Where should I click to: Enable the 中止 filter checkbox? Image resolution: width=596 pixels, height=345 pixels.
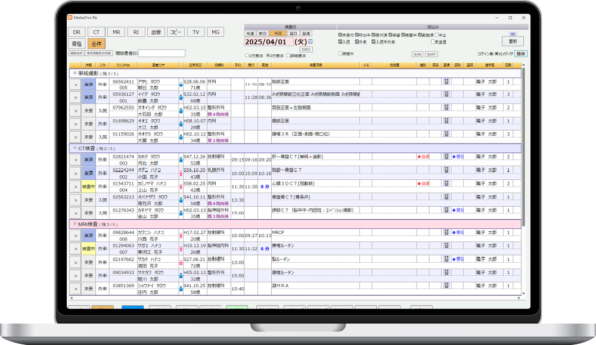[437, 35]
